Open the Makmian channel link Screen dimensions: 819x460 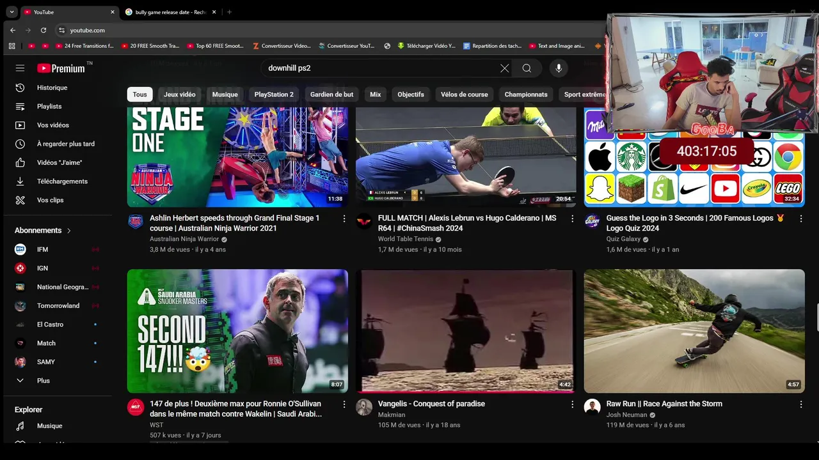tap(392, 415)
